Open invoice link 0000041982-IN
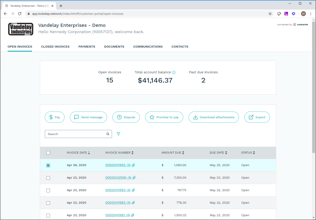 pos(118,203)
